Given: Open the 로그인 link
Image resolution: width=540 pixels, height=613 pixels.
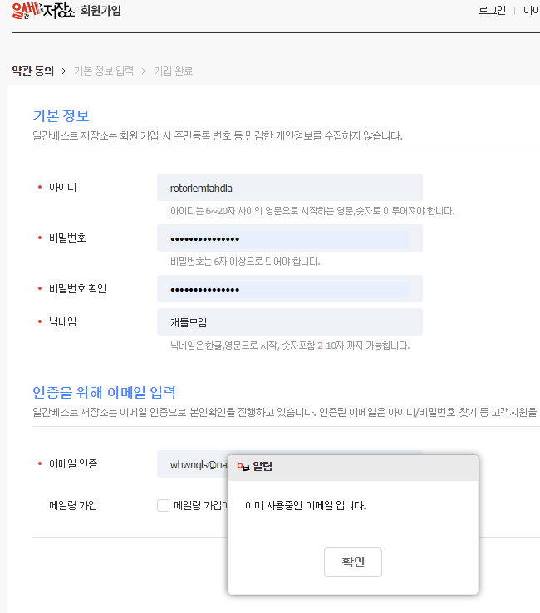Looking at the screenshot, I should pyautogui.click(x=492, y=11).
